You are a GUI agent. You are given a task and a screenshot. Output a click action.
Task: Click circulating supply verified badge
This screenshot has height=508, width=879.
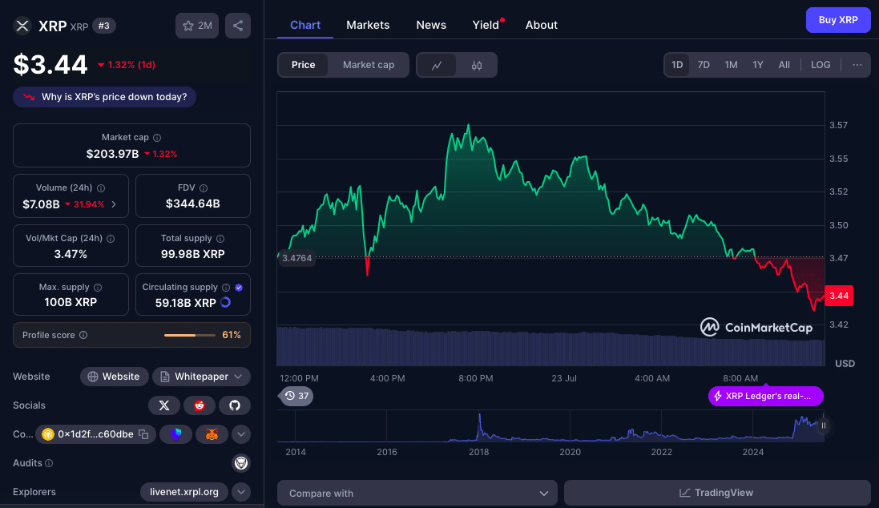point(239,288)
